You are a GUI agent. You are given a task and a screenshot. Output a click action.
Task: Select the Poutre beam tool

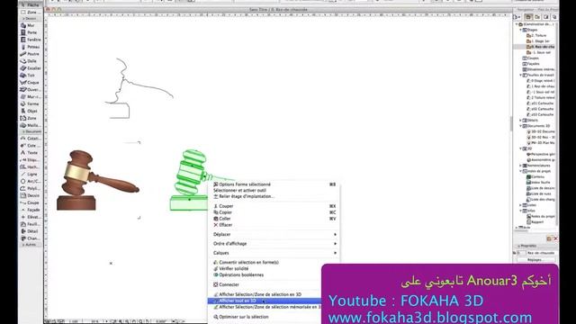tap(31, 54)
